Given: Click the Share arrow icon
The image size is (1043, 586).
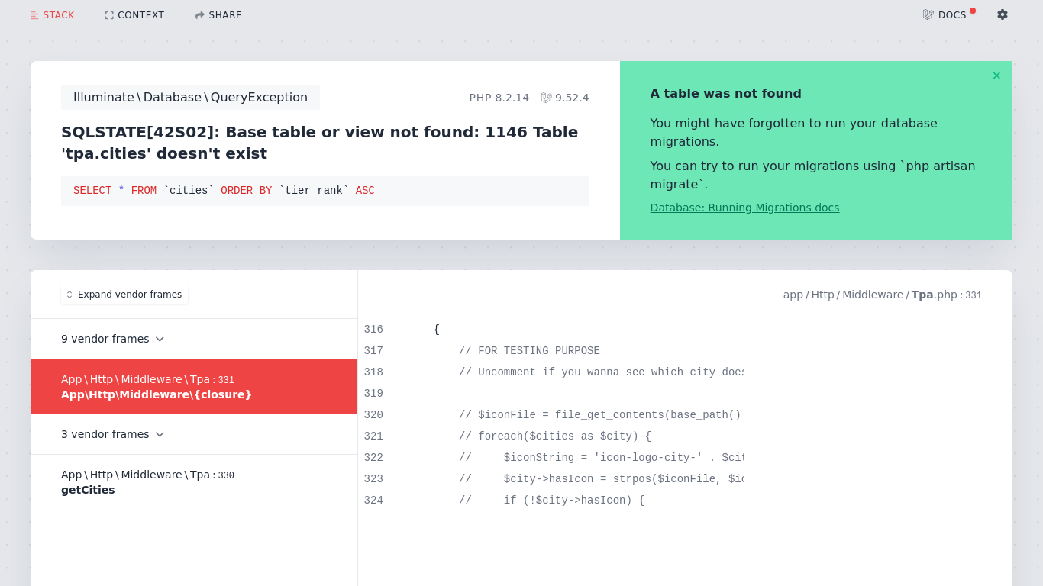Looking at the screenshot, I should pos(200,15).
